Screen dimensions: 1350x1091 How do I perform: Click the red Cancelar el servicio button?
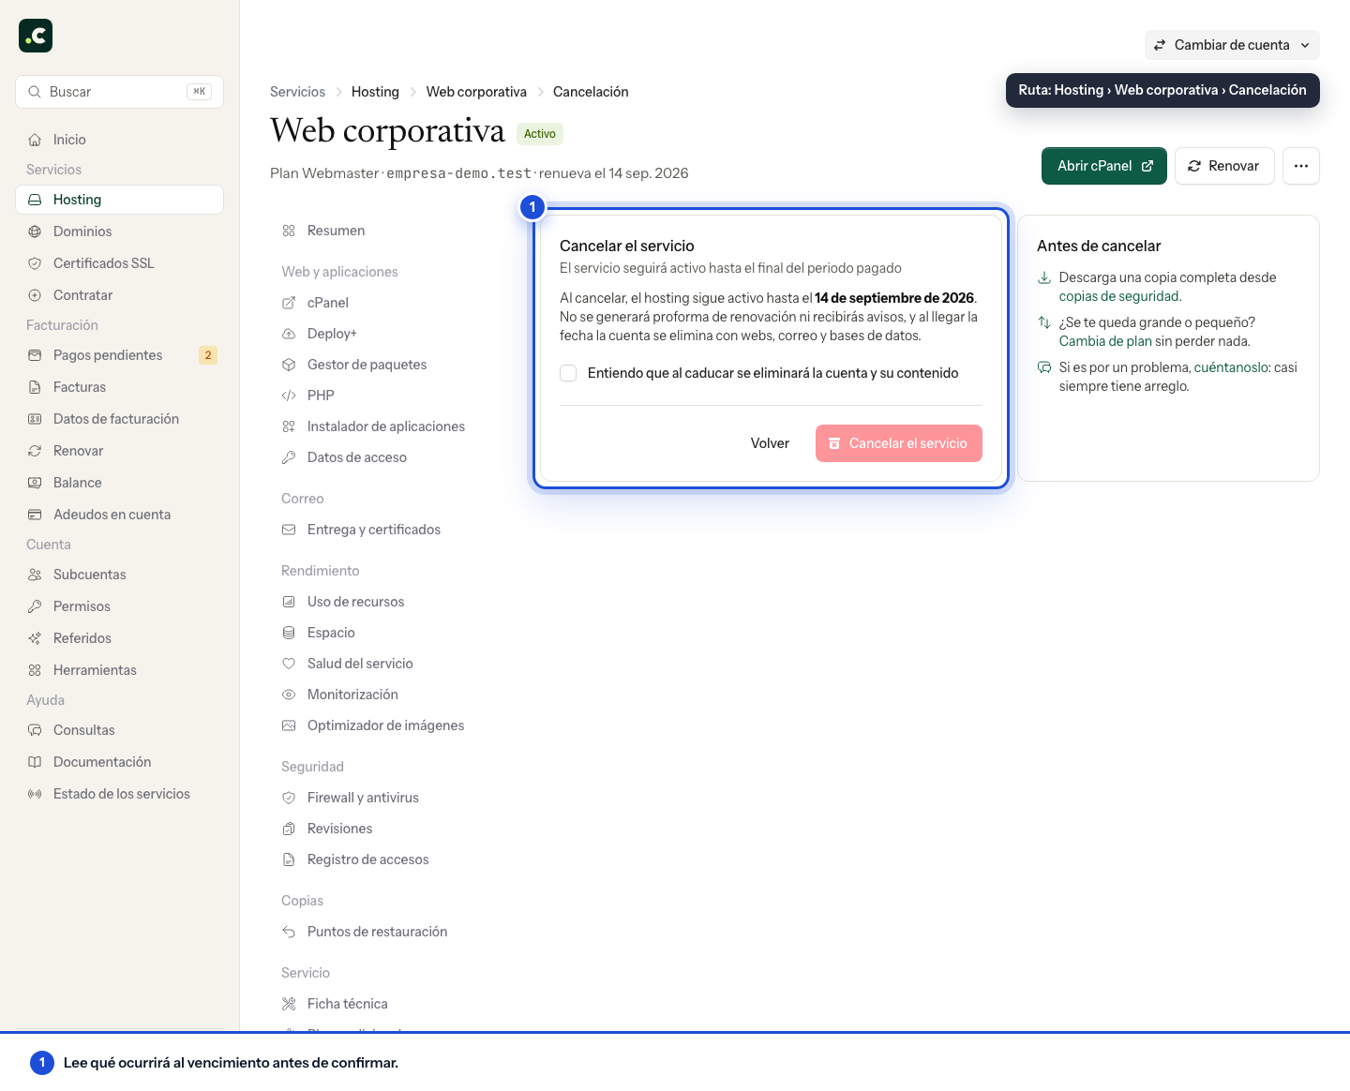899,443
